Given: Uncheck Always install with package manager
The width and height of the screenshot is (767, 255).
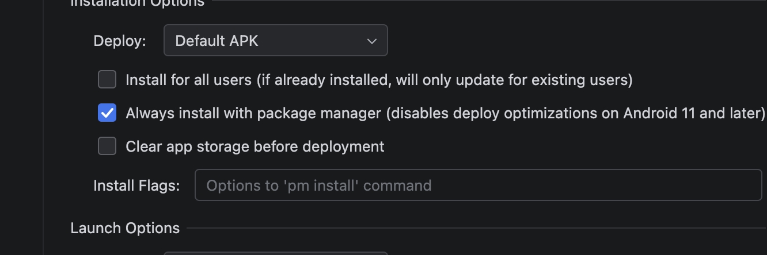Looking at the screenshot, I should click(107, 113).
